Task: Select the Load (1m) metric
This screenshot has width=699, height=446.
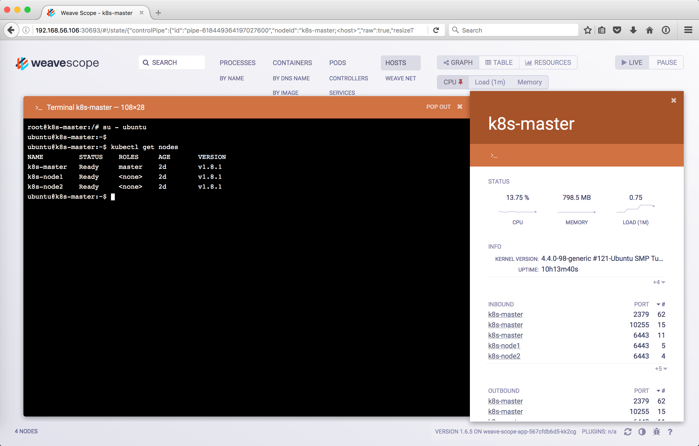Action: click(490, 82)
